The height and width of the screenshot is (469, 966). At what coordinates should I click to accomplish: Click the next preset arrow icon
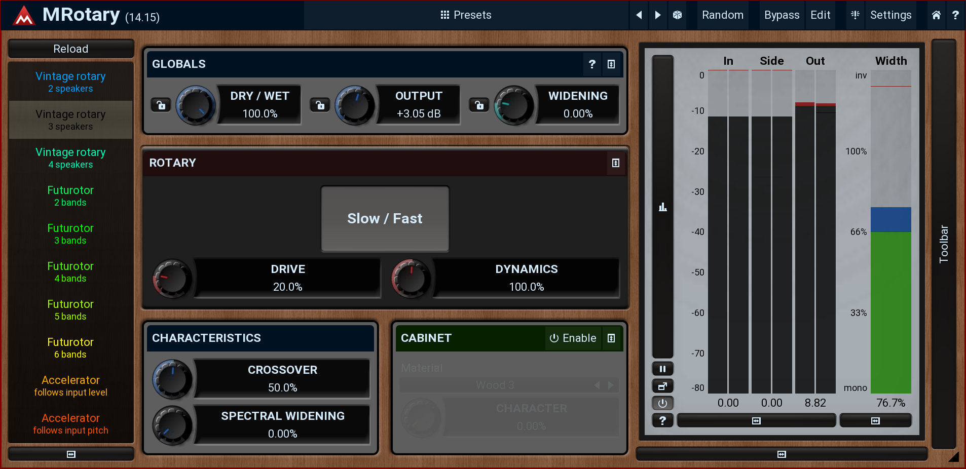click(658, 15)
